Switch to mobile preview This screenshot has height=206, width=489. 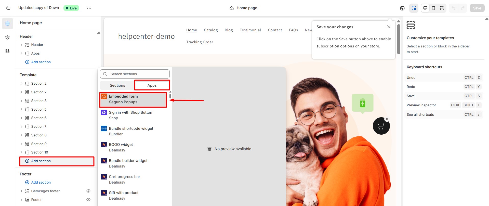coord(433,8)
